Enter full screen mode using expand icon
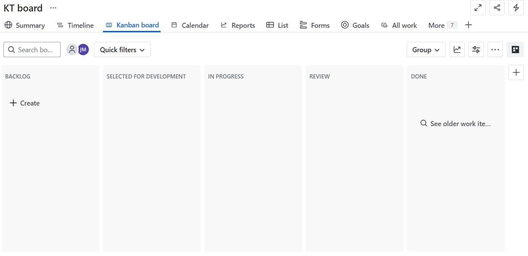The width and height of the screenshot is (528, 256). tap(478, 8)
